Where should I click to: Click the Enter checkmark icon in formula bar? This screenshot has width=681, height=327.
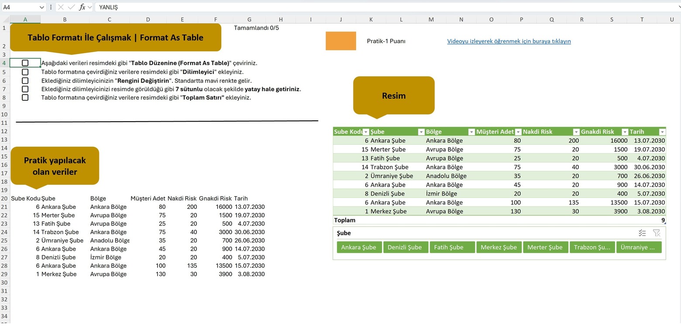click(71, 7)
